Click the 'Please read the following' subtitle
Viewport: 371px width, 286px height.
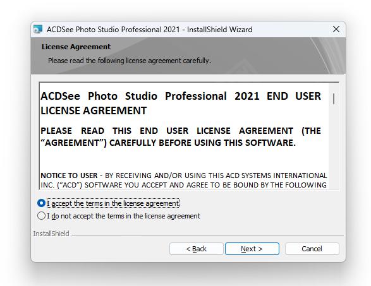(x=130, y=61)
